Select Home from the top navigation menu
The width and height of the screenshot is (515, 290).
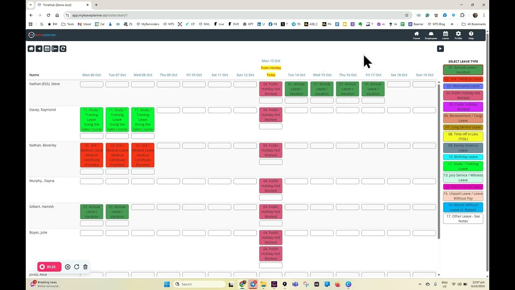tap(416, 35)
